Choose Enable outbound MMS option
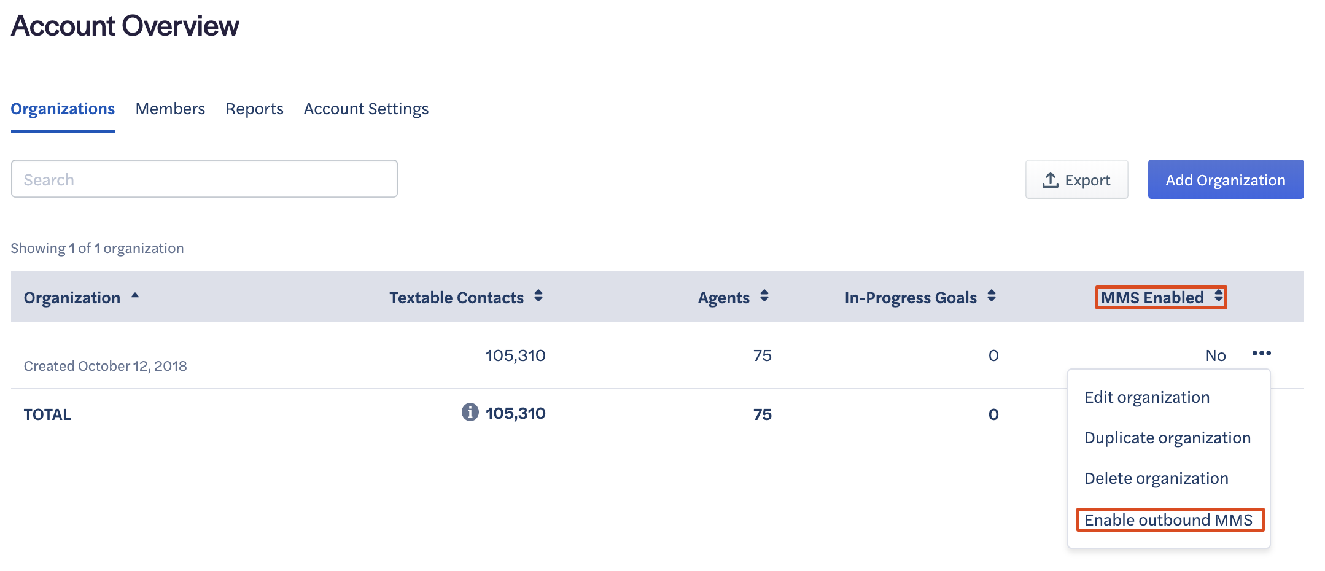 1168,520
